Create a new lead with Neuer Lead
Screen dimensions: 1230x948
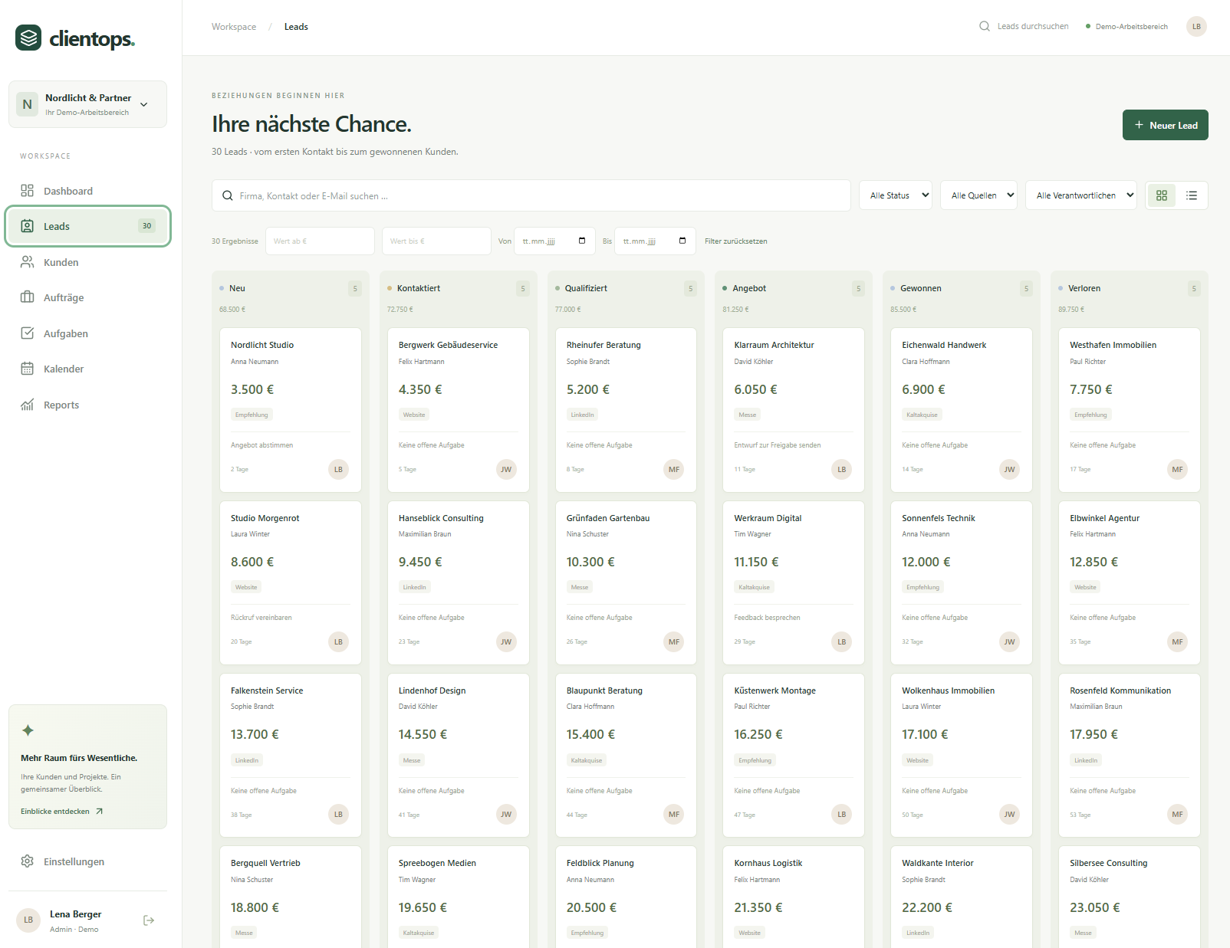pyautogui.click(x=1165, y=125)
